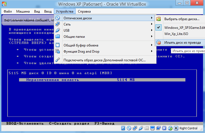Select the Сеть menu entry

[x=105, y=24]
